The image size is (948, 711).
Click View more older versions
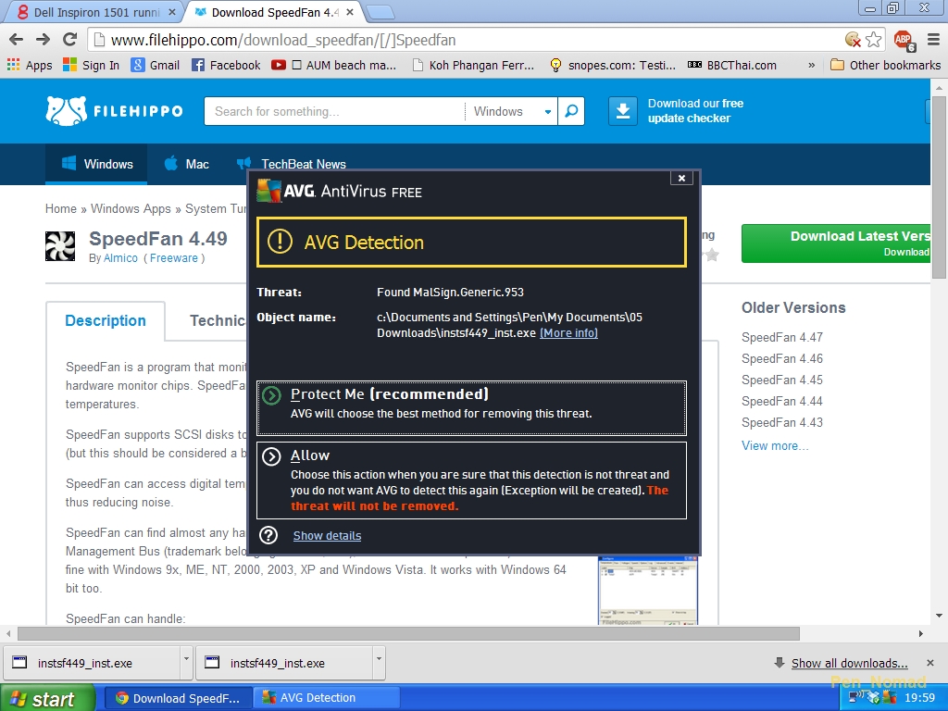pyautogui.click(x=775, y=445)
